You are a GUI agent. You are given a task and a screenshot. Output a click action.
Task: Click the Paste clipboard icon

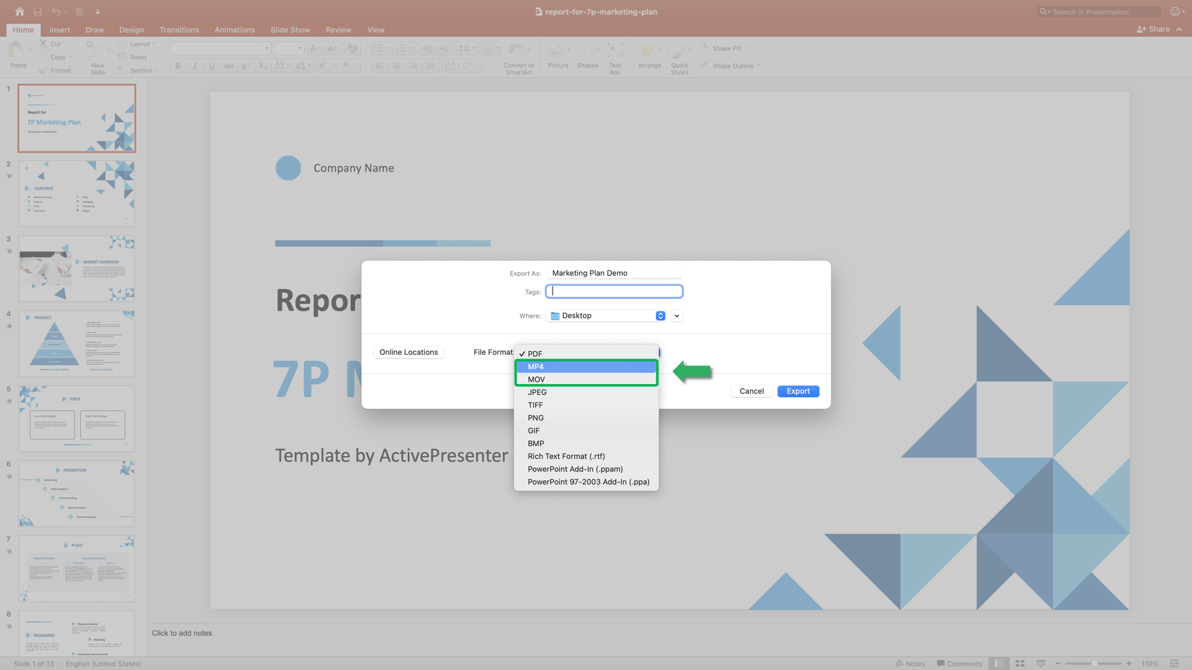[17, 50]
